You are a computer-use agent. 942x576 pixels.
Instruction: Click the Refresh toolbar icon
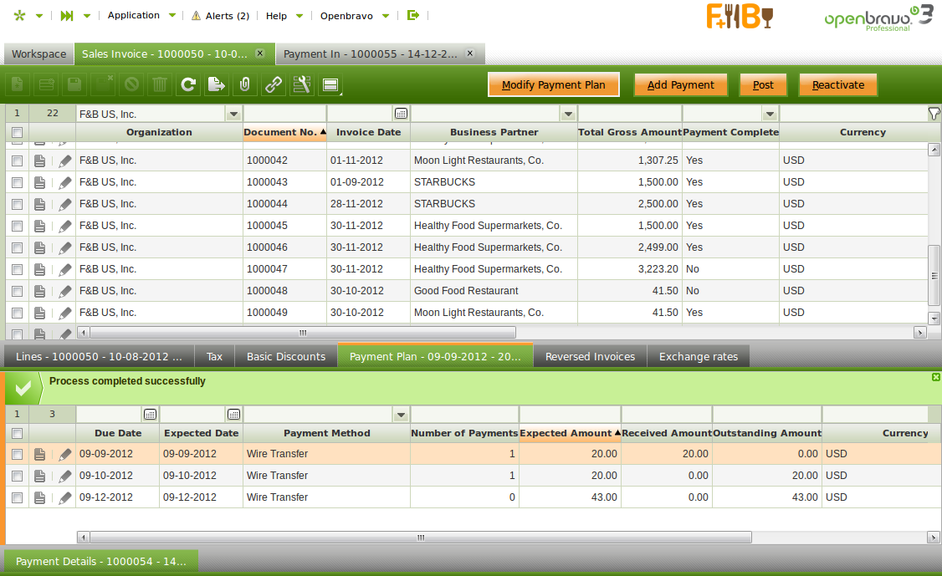(x=188, y=84)
